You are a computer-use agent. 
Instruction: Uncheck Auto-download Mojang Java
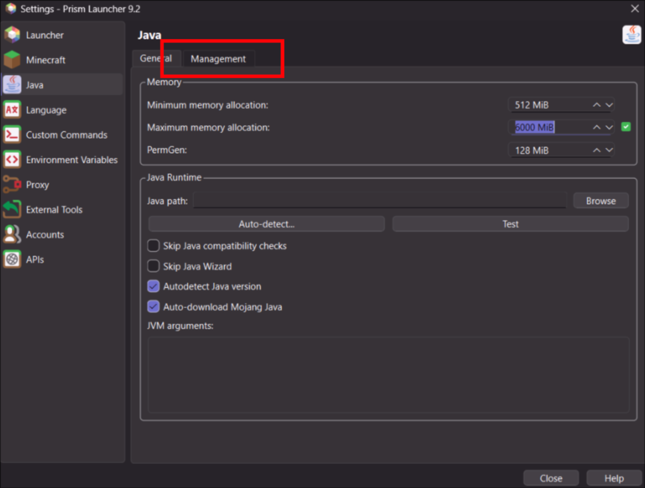pyautogui.click(x=153, y=307)
